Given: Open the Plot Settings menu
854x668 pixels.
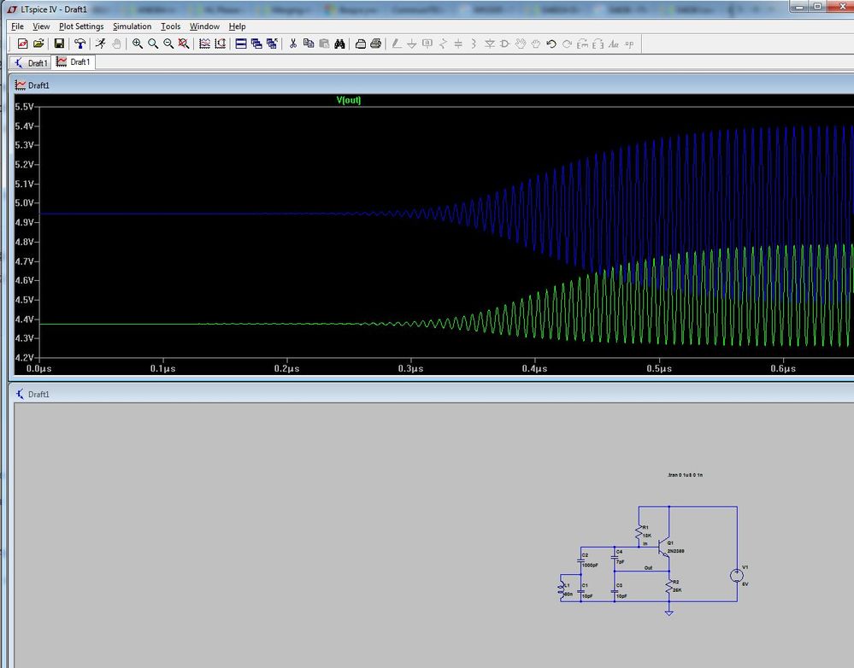Looking at the screenshot, I should 81,26.
